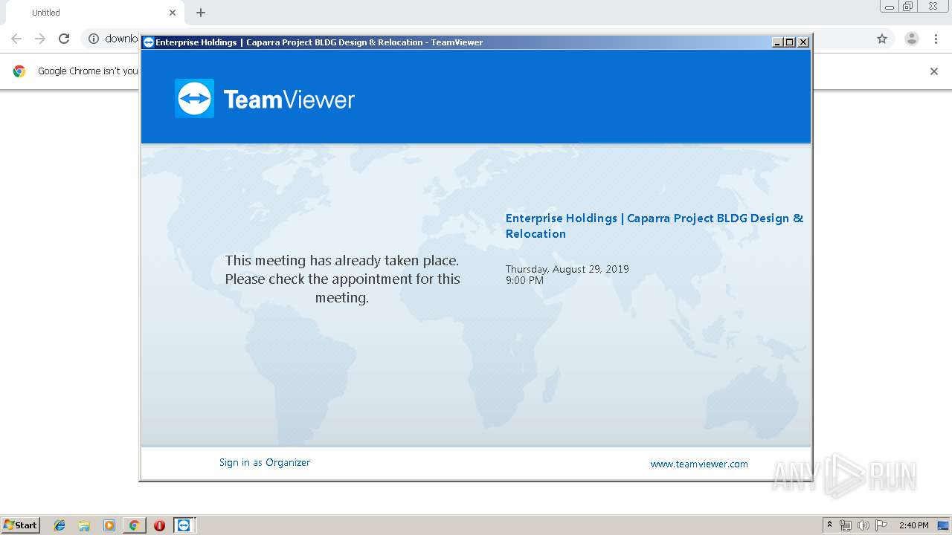Image resolution: width=952 pixels, height=535 pixels.
Task: Follow the Sign in as Organizer link
Action: (x=265, y=462)
